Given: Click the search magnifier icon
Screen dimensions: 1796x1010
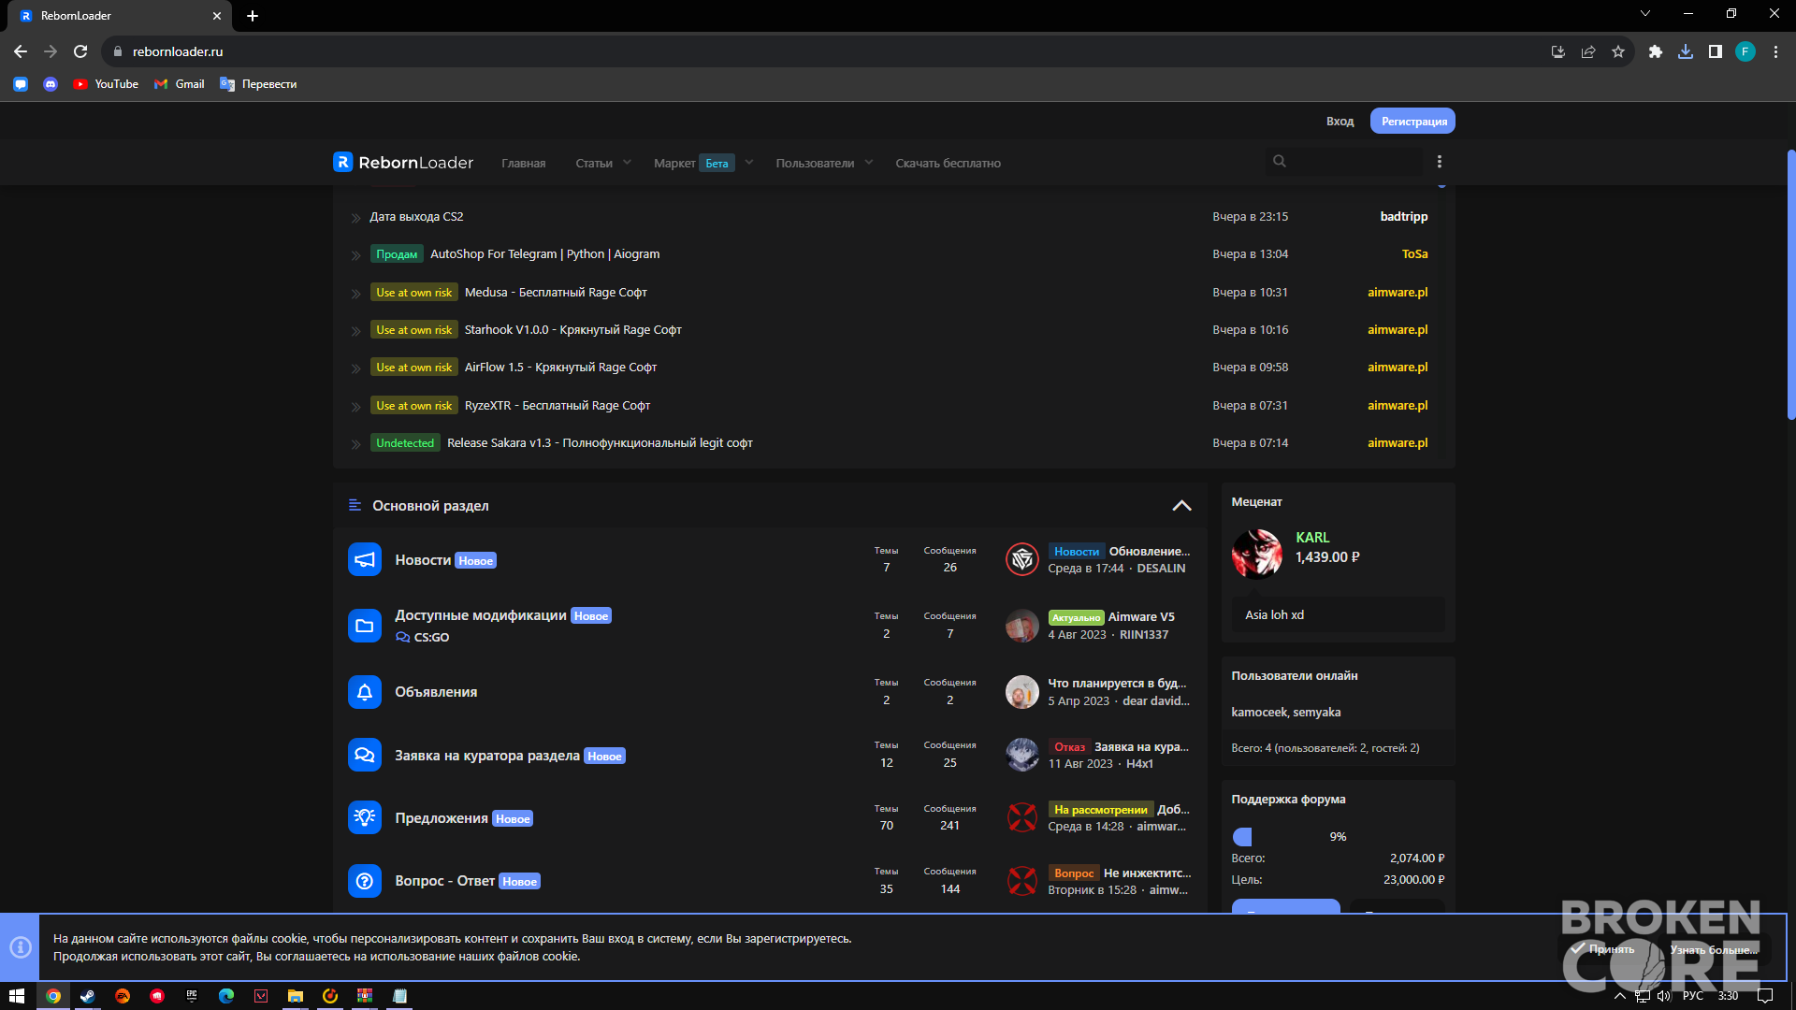Looking at the screenshot, I should pyautogui.click(x=1279, y=162).
